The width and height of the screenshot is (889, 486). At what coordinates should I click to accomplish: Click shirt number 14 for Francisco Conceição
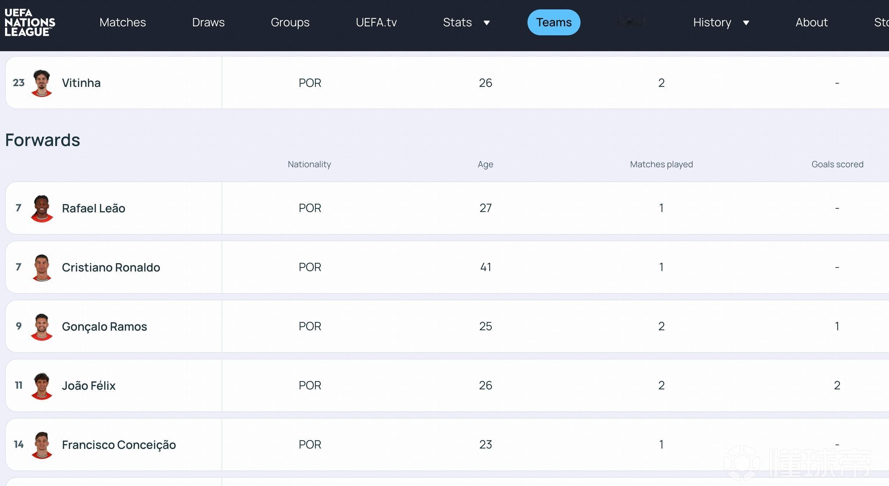[x=19, y=445]
